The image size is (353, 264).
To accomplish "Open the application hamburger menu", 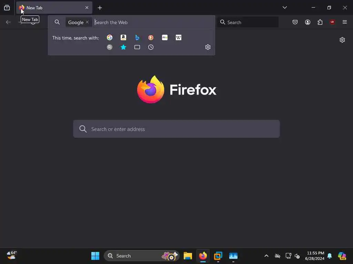I will [x=345, y=22].
